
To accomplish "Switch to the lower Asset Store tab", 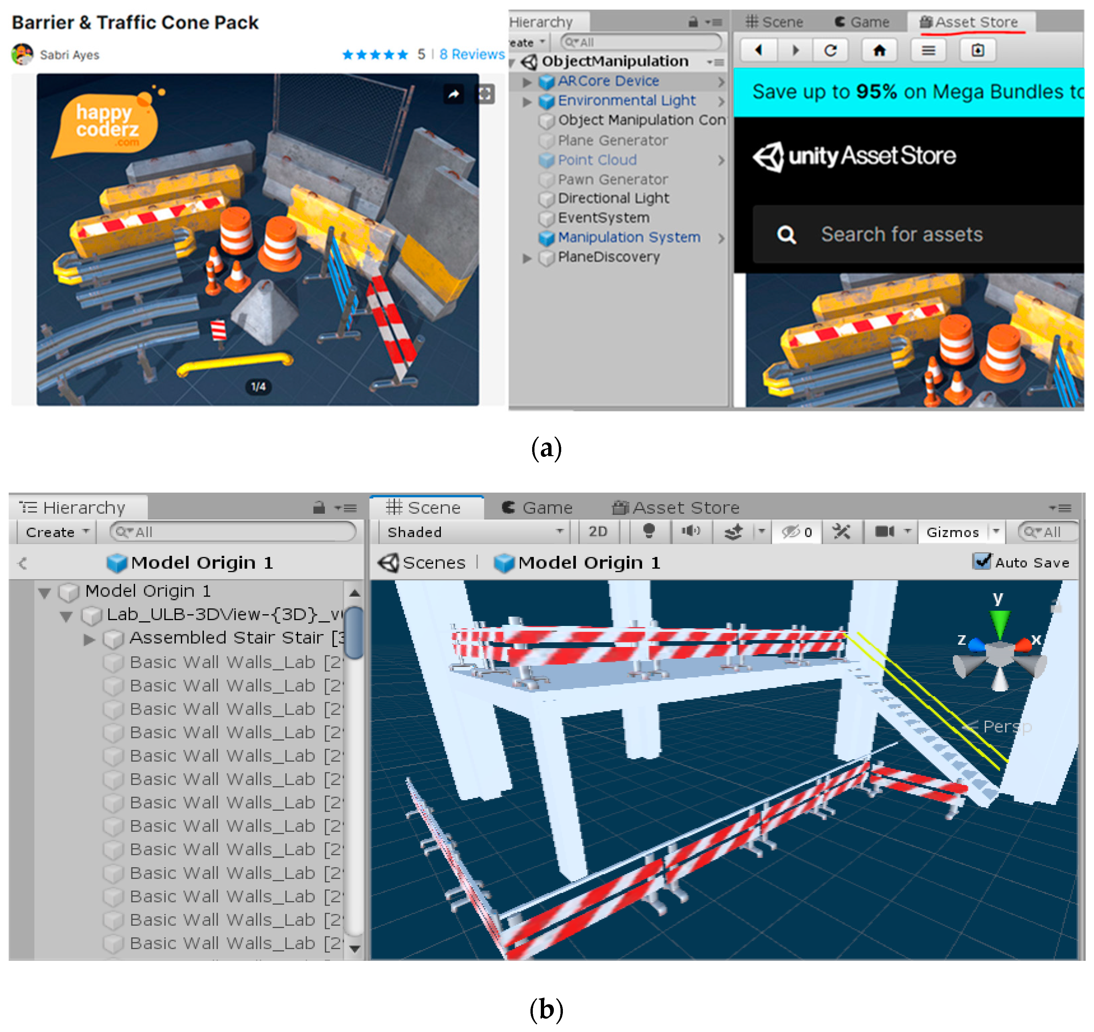I will coord(676,507).
